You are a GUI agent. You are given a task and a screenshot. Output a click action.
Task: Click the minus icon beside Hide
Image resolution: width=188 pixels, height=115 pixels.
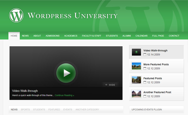106,85
